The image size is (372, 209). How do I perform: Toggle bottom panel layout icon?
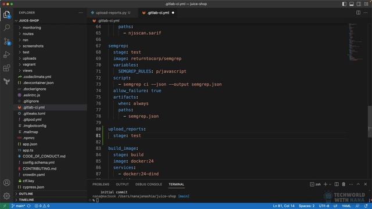[351, 4]
